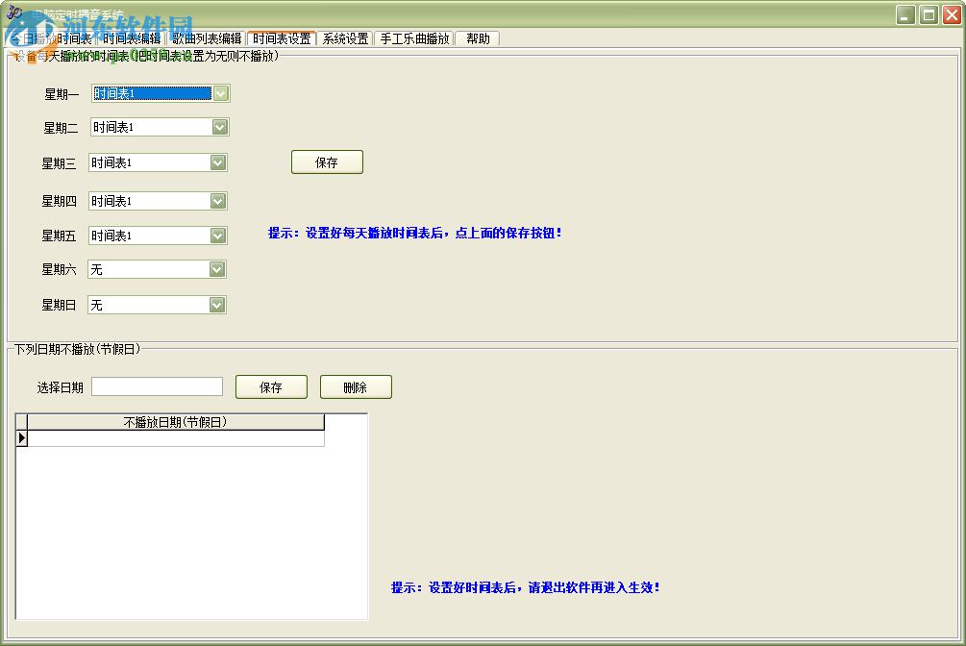This screenshot has height=646, width=966.
Task: Open the 星期五 timetable dropdown arrow
Action: coord(218,236)
